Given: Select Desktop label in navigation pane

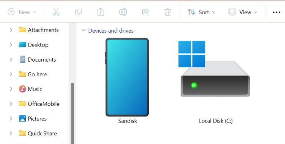Looking at the screenshot, I should (x=38, y=45).
